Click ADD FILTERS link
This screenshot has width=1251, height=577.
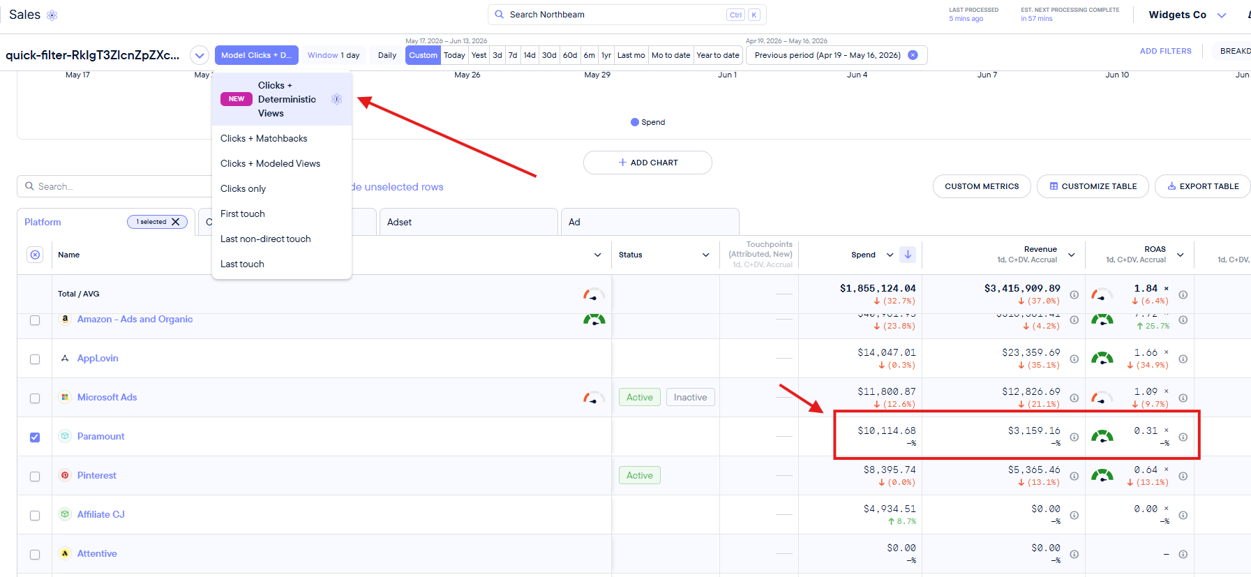point(1166,51)
